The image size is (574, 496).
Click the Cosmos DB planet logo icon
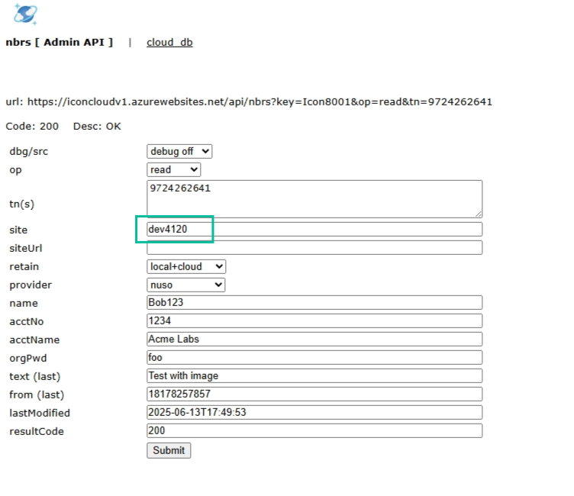[x=25, y=14]
